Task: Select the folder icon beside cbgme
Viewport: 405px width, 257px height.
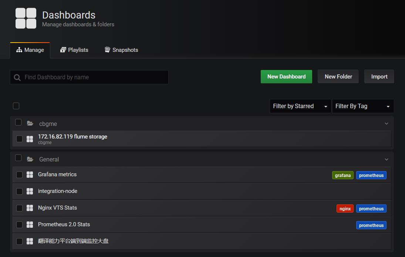Action: coord(30,123)
